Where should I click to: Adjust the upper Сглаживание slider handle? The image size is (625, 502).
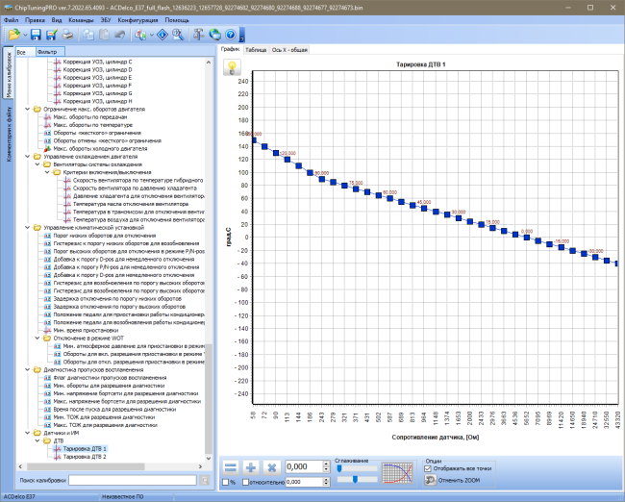[339, 468]
